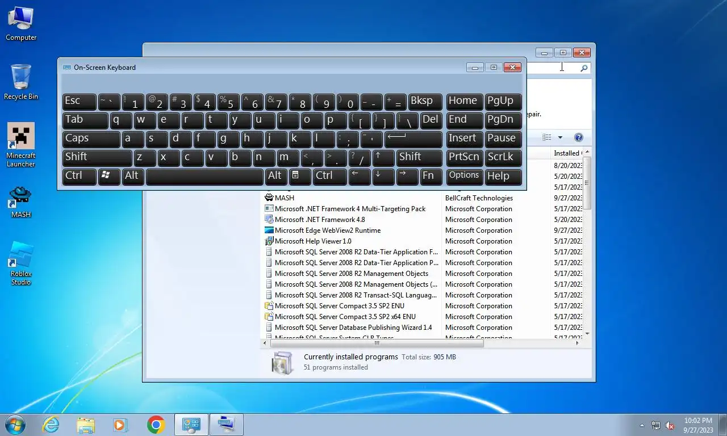Screen dimensions: 727x436
Task: Click the taskbar clock showing 10:02 PM
Action: (x=698, y=425)
